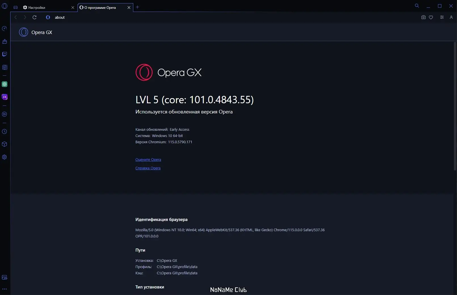Click the Установка path C:\Opera GX
The image size is (457, 295).
point(167,261)
